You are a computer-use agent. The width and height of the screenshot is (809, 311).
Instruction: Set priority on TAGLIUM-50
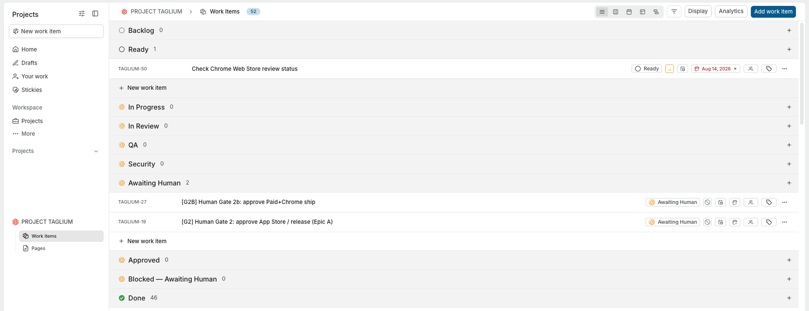(670, 69)
